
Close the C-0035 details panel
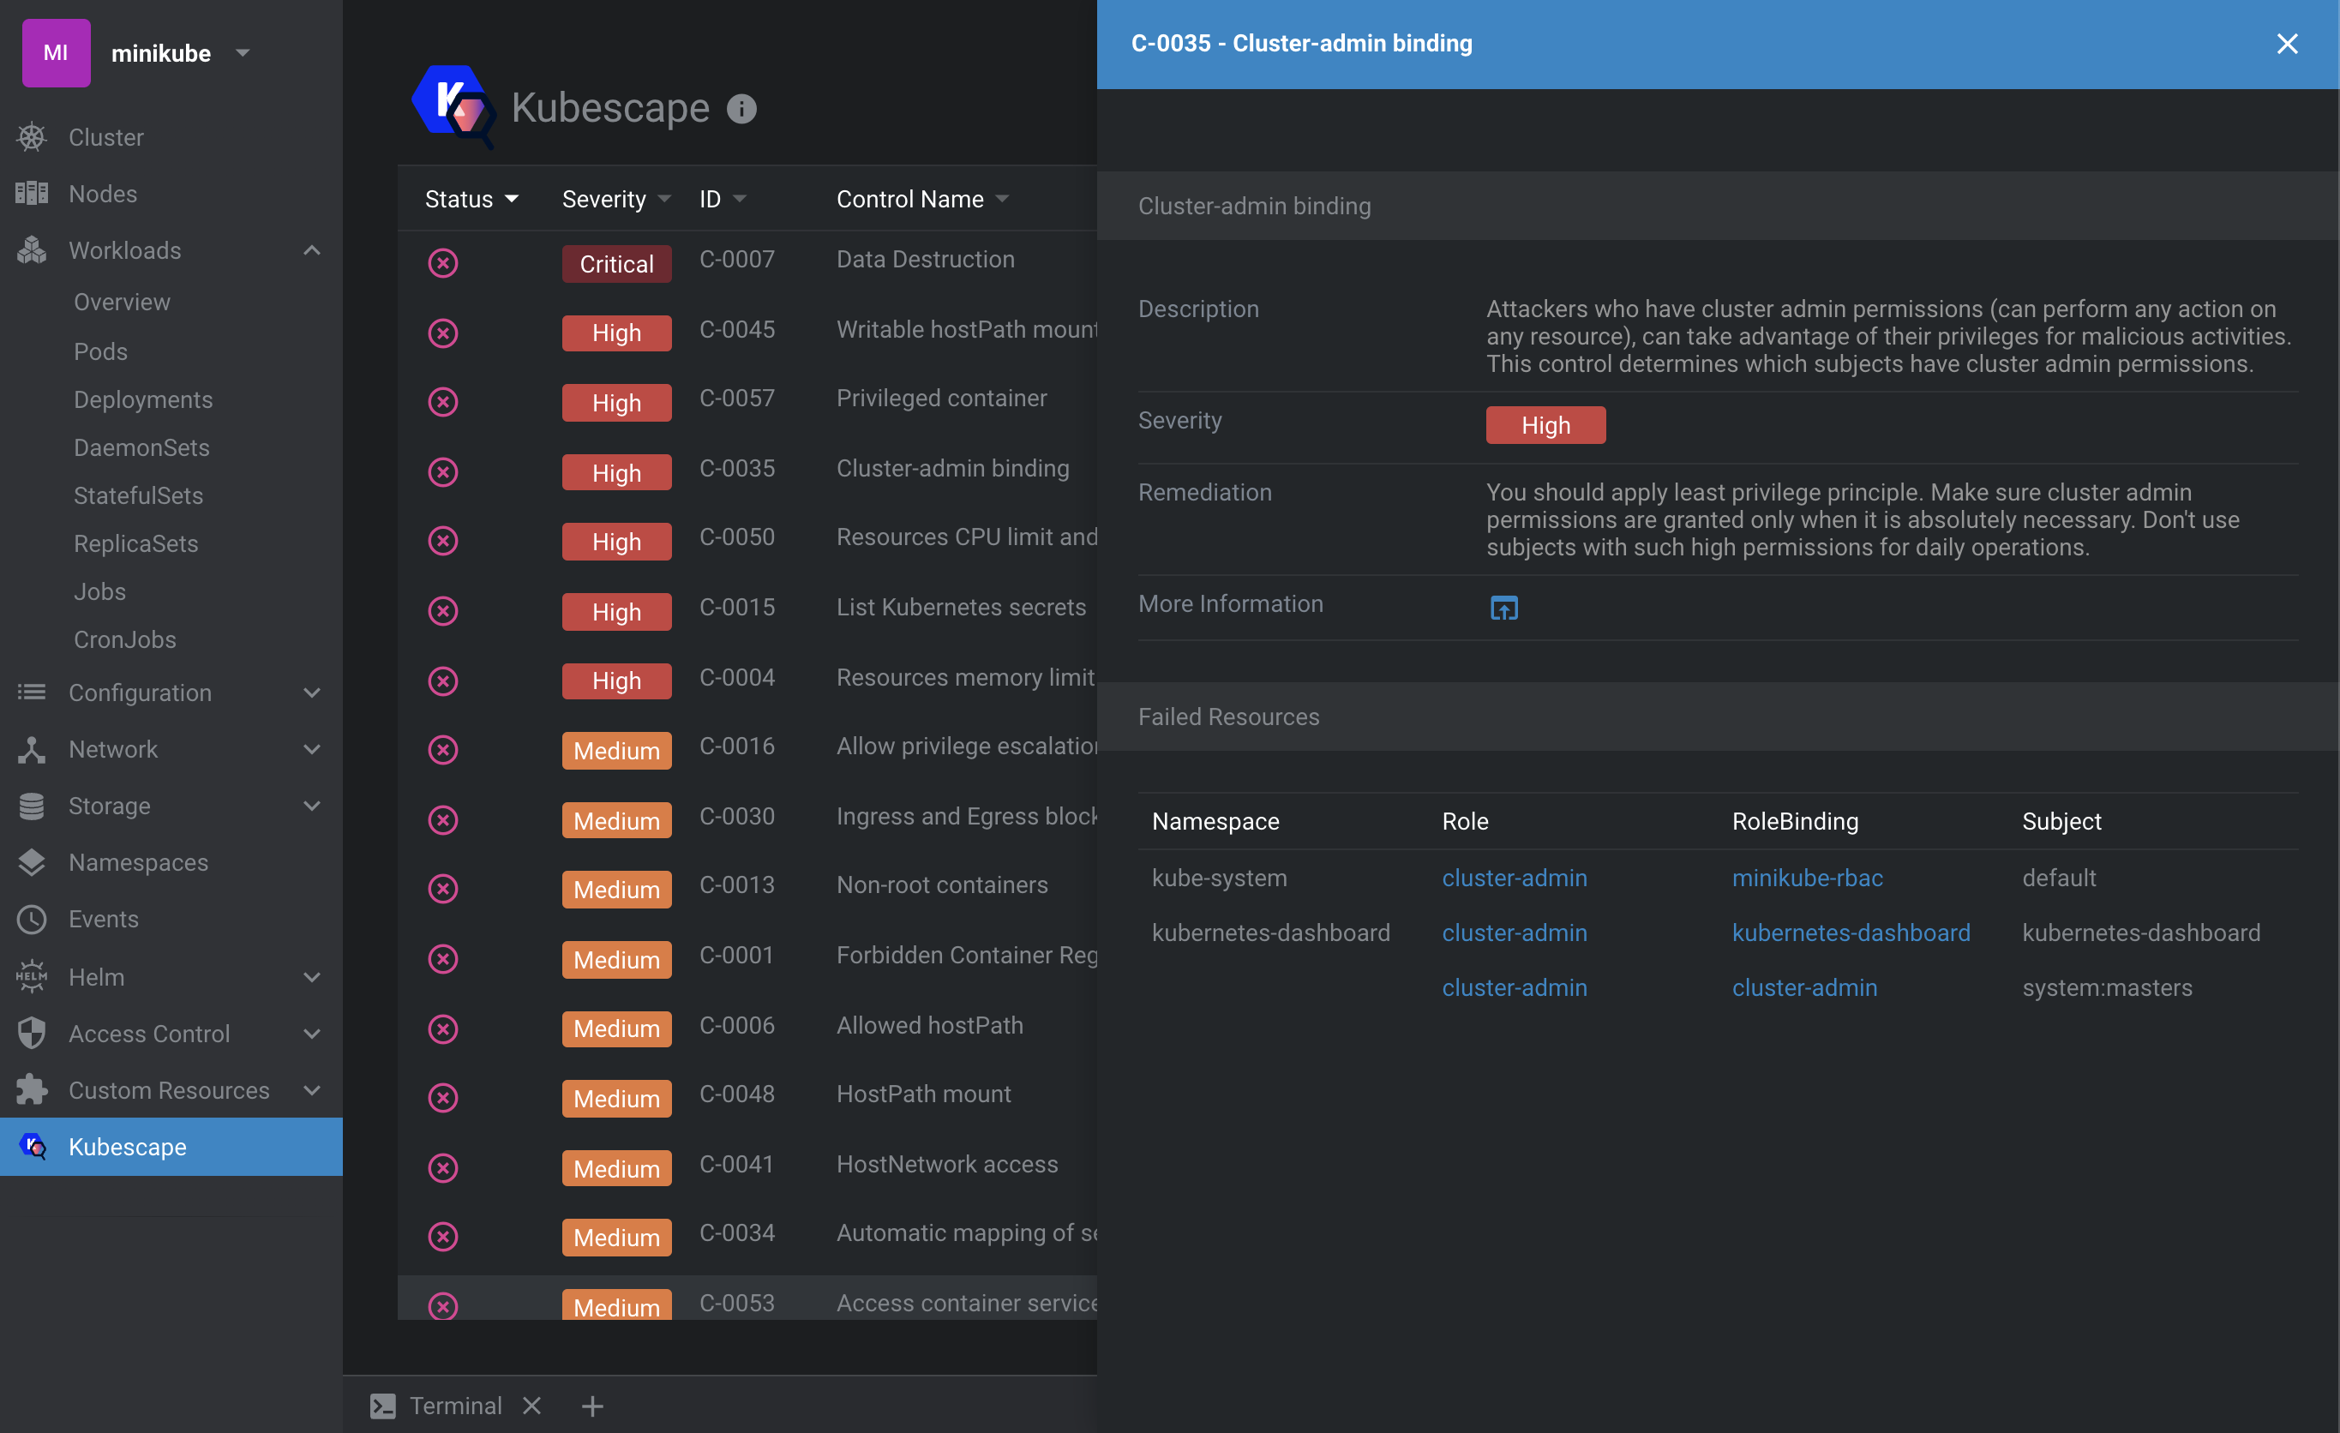2287,44
